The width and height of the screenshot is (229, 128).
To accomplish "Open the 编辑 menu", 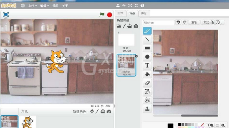I will tap(44, 6).
